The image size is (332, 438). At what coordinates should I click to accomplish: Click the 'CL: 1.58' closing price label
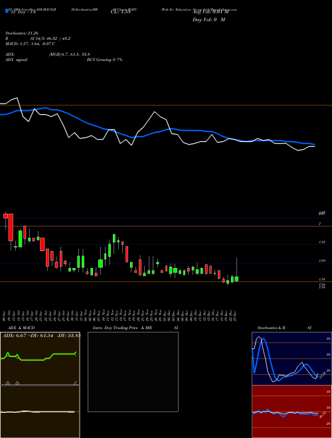pos(120,13)
